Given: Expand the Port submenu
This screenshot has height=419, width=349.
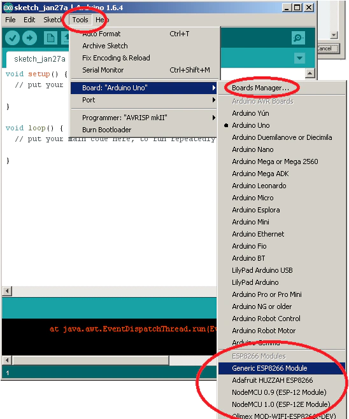Looking at the screenshot, I should 143,100.
